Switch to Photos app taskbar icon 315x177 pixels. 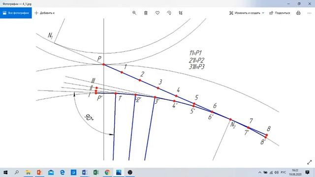119,173
